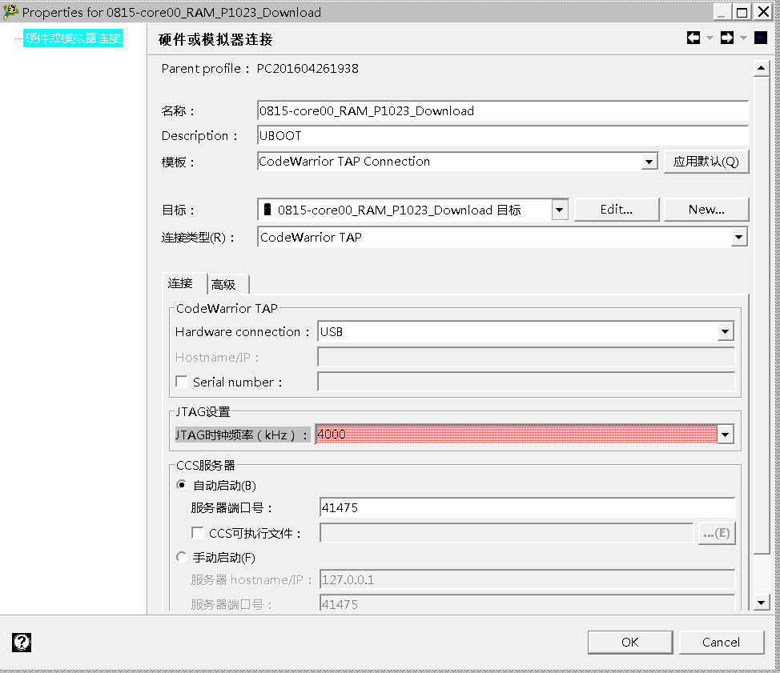Open the back history dropdown arrow
The height and width of the screenshot is (673, 780).
(710, 38)
